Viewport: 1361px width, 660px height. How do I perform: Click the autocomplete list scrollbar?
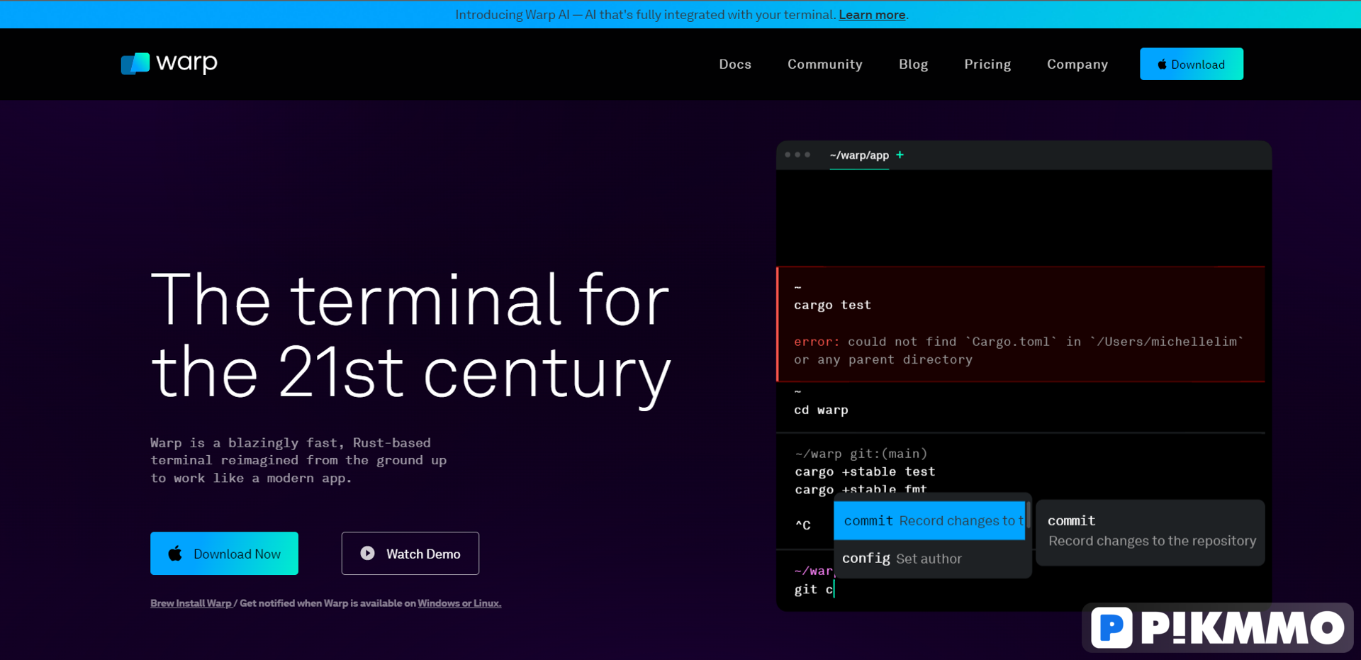[1028, 515]
